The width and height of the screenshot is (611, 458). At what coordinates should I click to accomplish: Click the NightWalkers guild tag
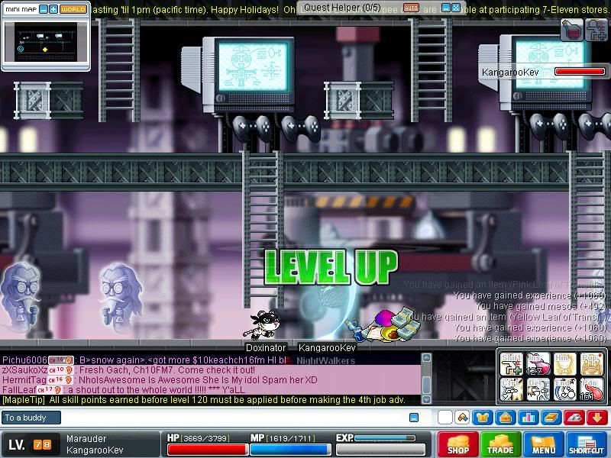click(326, 360)
